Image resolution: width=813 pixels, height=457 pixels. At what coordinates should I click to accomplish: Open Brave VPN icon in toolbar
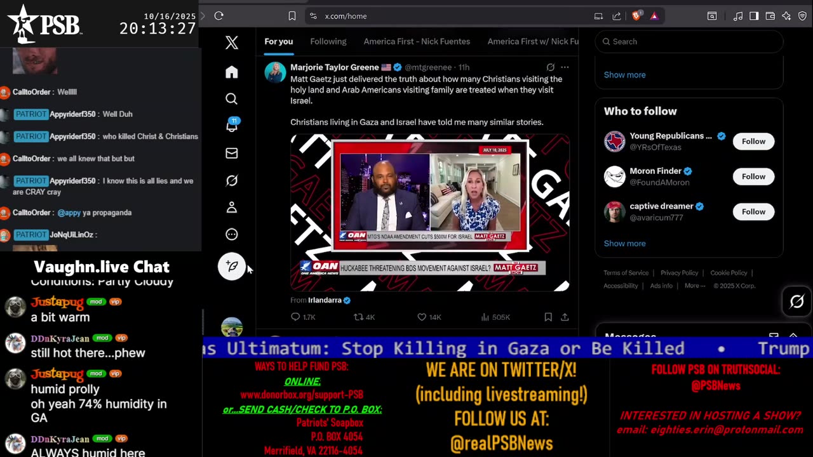(803, 16)
